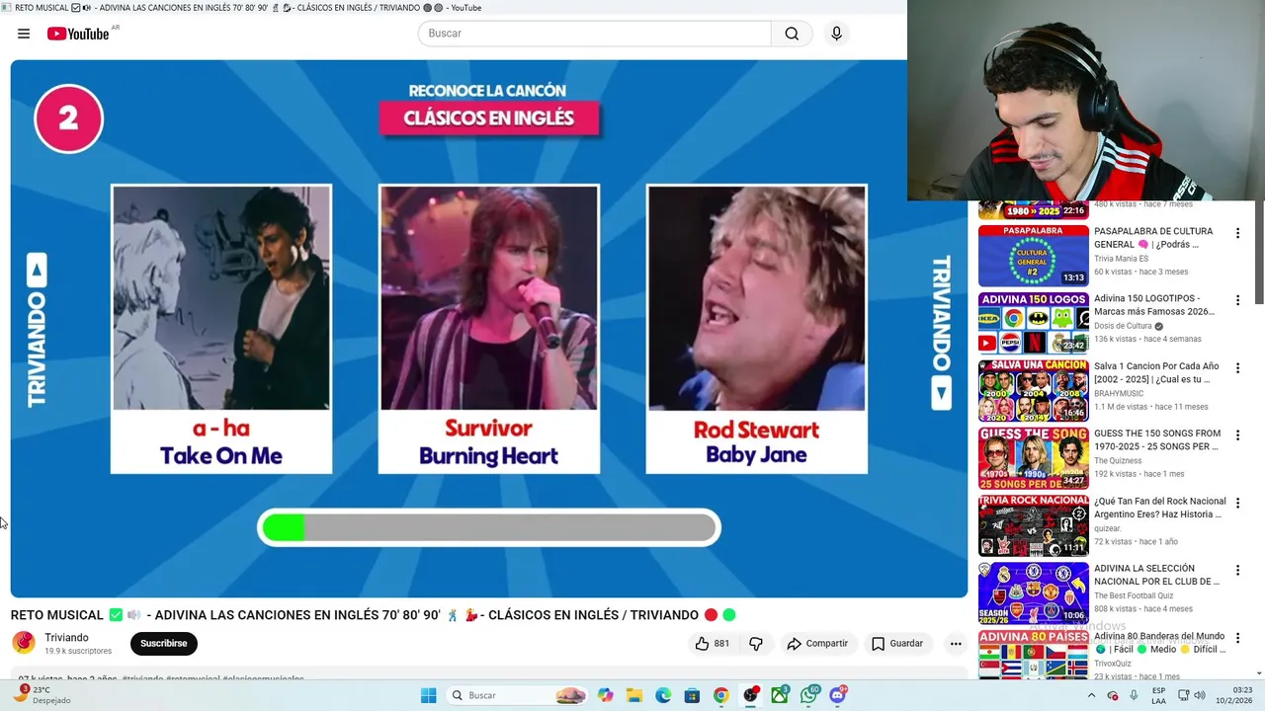Switch to Google Chrome in the taskbar
Image resolution: width=1265 pixels, height=711 pixels.
pyautogui.click(x=721, y=695)
